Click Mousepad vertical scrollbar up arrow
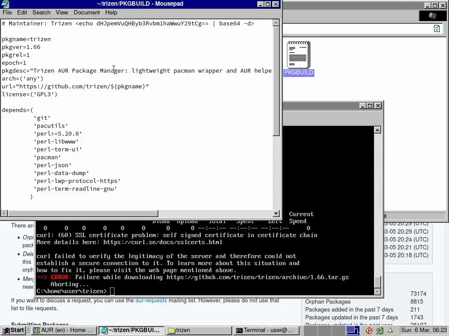The image size is (449, 336). (x=276, y=23)
